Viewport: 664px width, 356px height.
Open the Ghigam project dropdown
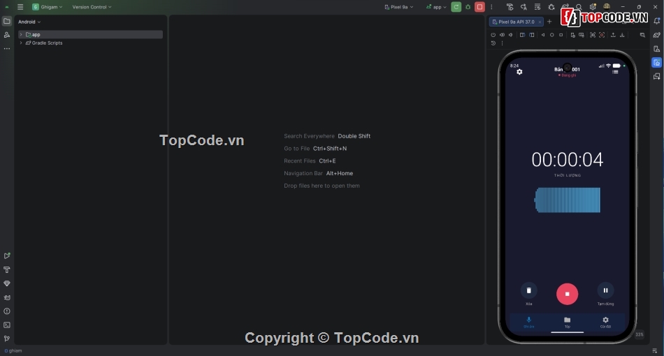[48, 7]
